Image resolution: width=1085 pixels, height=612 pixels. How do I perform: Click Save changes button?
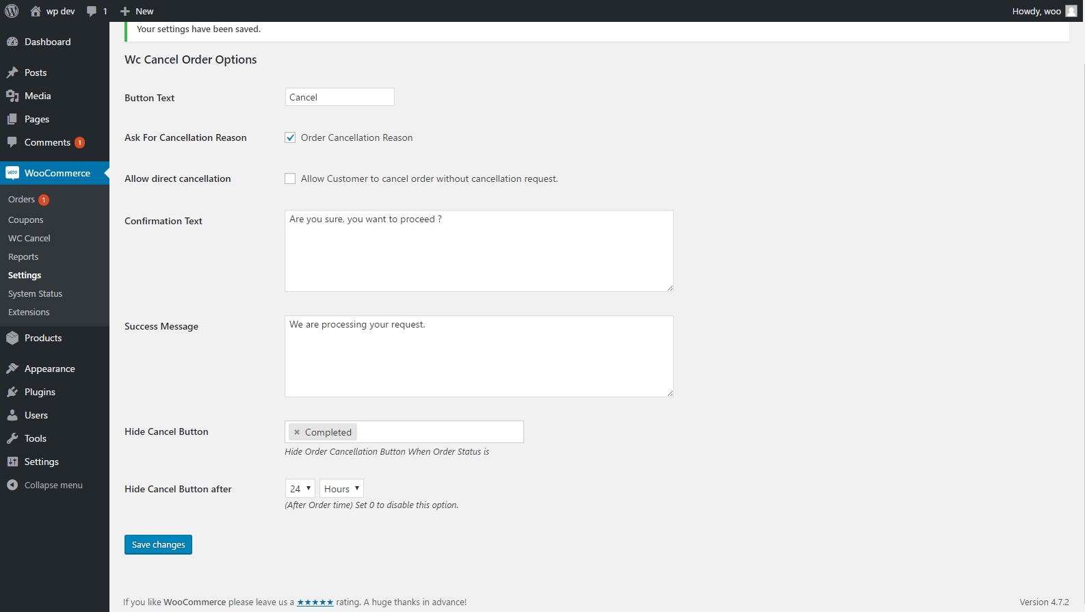point(158,544)
